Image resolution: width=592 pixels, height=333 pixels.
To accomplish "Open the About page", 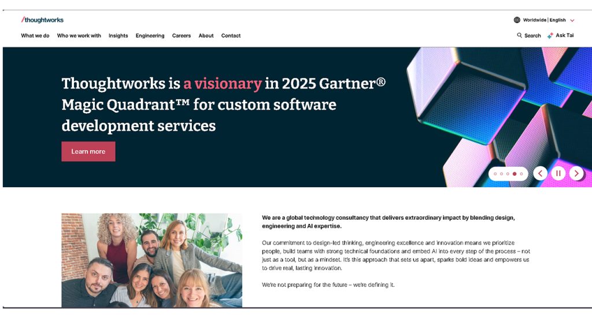I will 206,35.
